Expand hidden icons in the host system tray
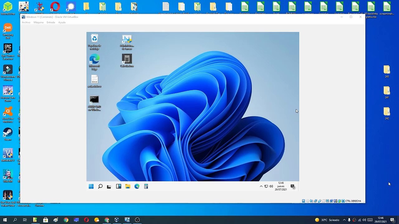Image resolution: width=399 pixels, height=224 pixels. 344,220
